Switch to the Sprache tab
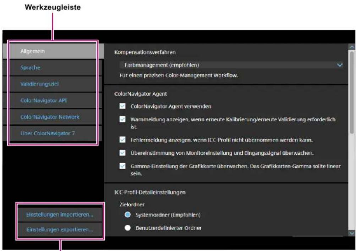The height and width of the screenshot is (251, 356). 52,68
